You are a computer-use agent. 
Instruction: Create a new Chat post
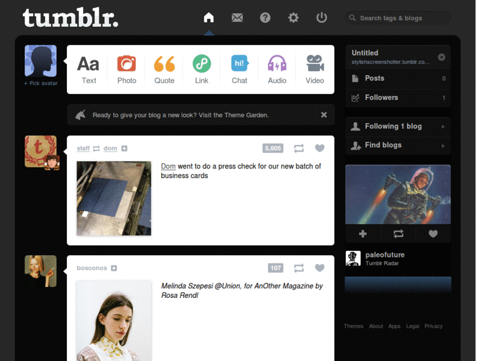tap(239, 69)
